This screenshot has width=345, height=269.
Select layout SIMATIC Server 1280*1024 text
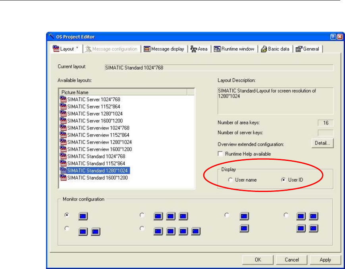click(x=95, y=114)
